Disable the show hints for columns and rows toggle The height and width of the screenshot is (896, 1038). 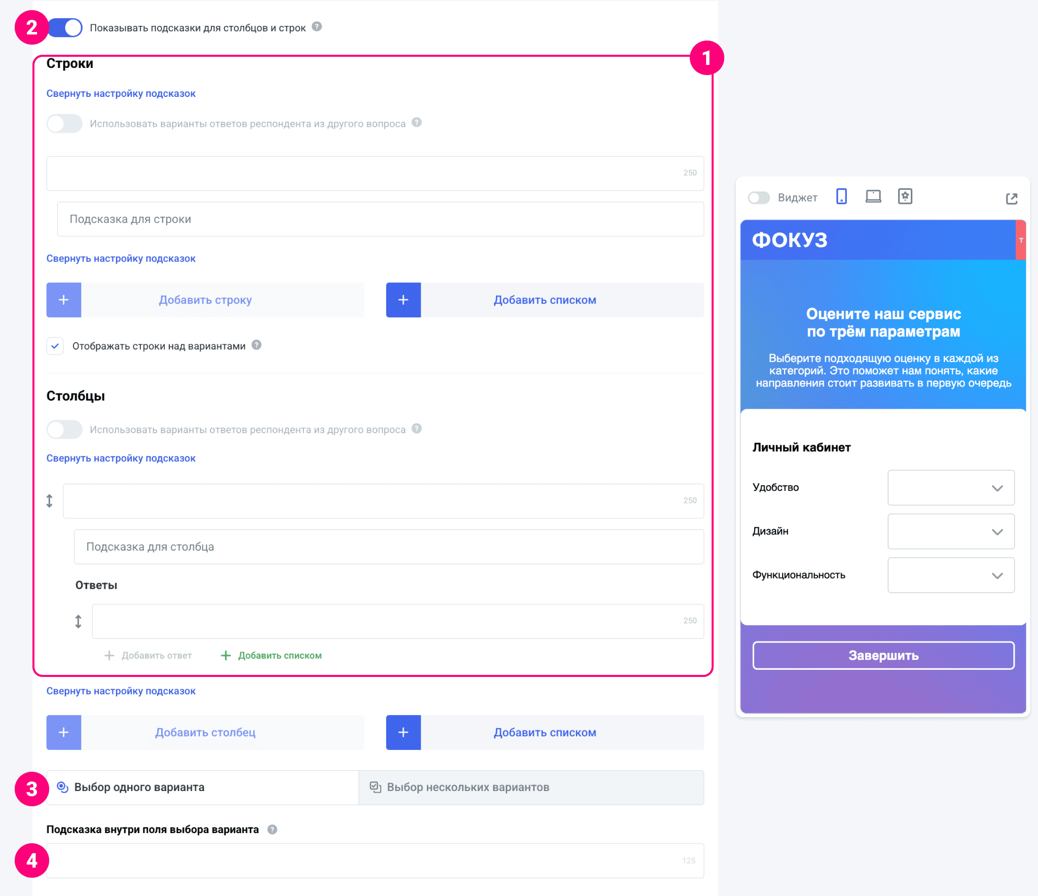(x=65, y=27)
